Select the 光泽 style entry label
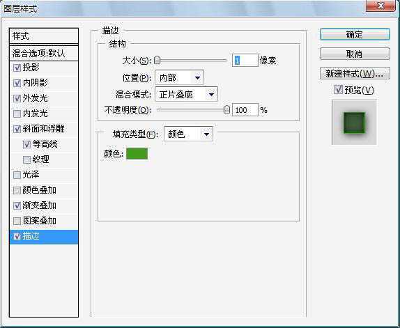This screenshot has height=328, width=400. [31, 175]
